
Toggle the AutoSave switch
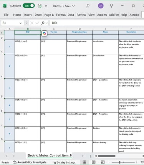[29, 6]
